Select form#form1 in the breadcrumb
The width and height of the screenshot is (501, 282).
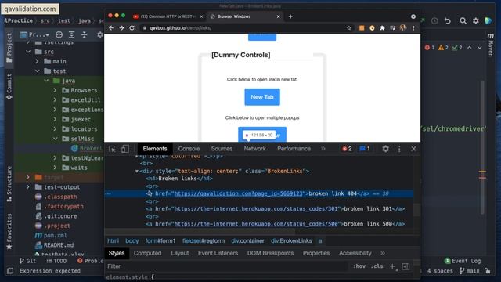pos(160,241)
